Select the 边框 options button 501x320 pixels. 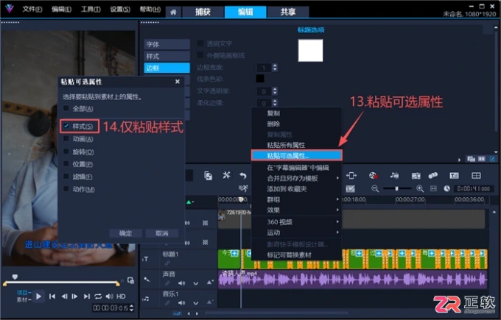point(167,68)
